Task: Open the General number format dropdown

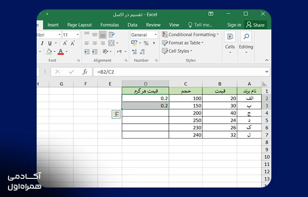Action: [156, 35]
